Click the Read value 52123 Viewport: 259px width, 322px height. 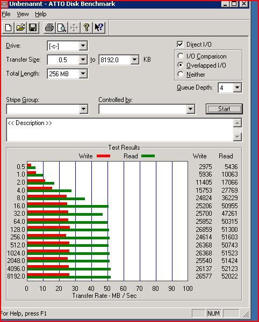click(229, 269)
